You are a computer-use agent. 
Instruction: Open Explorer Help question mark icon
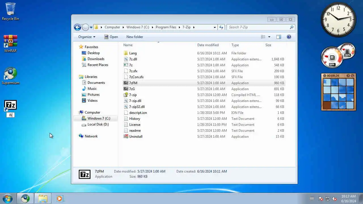pyautogui.click(x=289, y=37)
